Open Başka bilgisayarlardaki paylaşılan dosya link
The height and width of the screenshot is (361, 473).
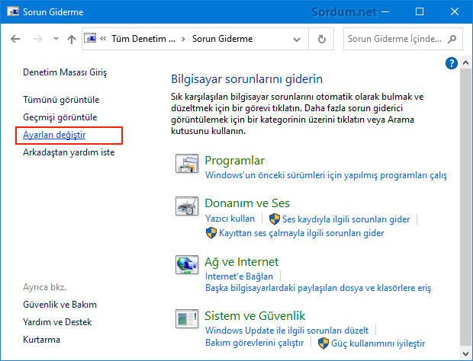(318, 288)
